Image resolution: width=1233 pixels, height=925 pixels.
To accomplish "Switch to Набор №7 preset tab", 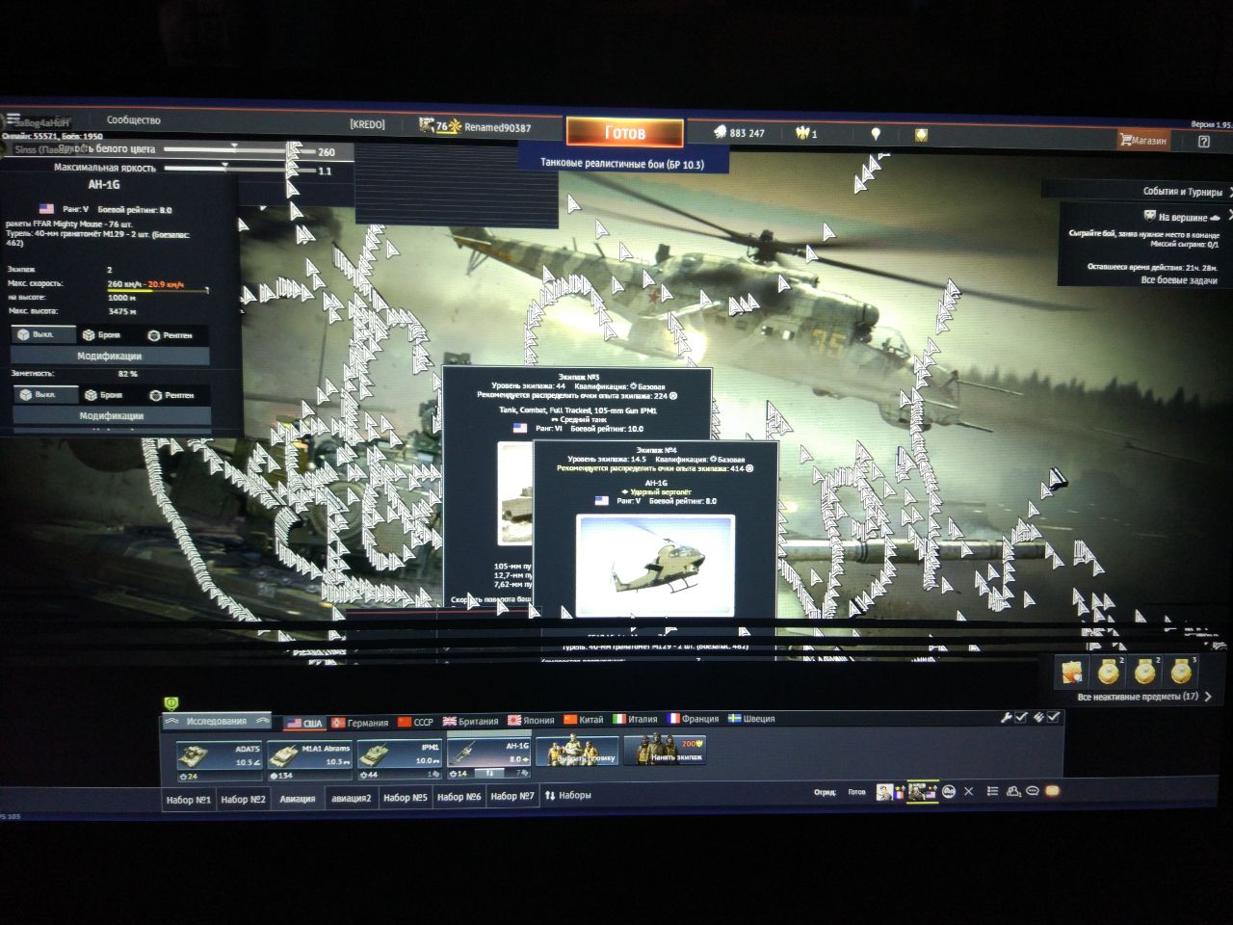I will tap(512, 796).
